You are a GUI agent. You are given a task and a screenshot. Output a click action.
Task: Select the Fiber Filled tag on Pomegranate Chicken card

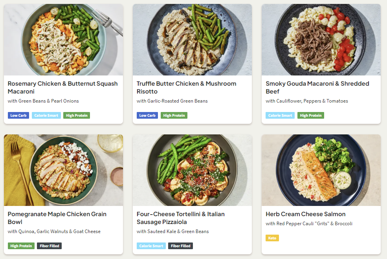click(x=50, y=246)
